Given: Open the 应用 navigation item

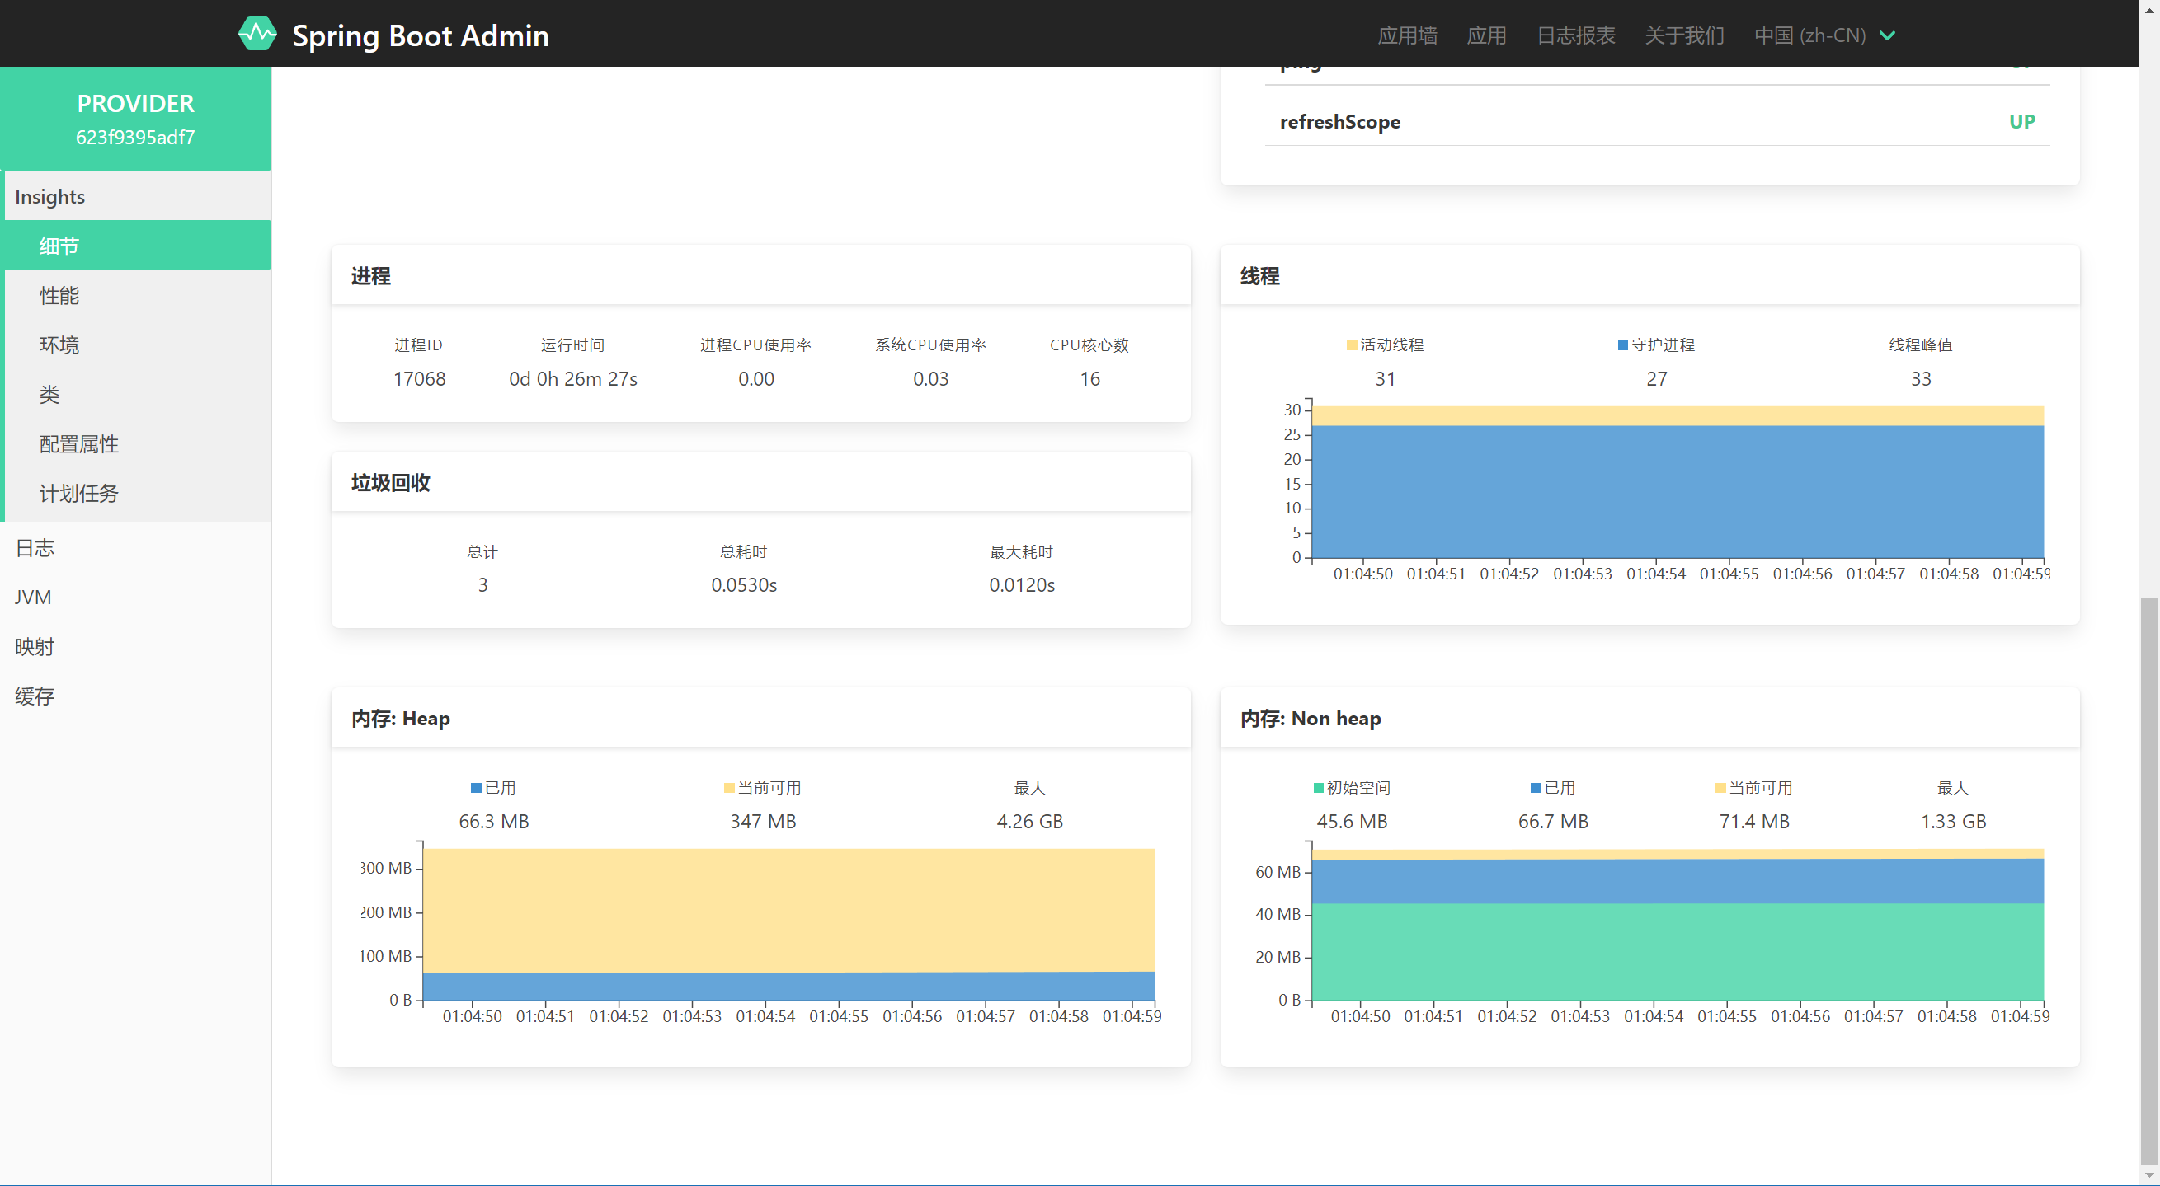Looking at the screenshot, I should [x=1486, y=35].
